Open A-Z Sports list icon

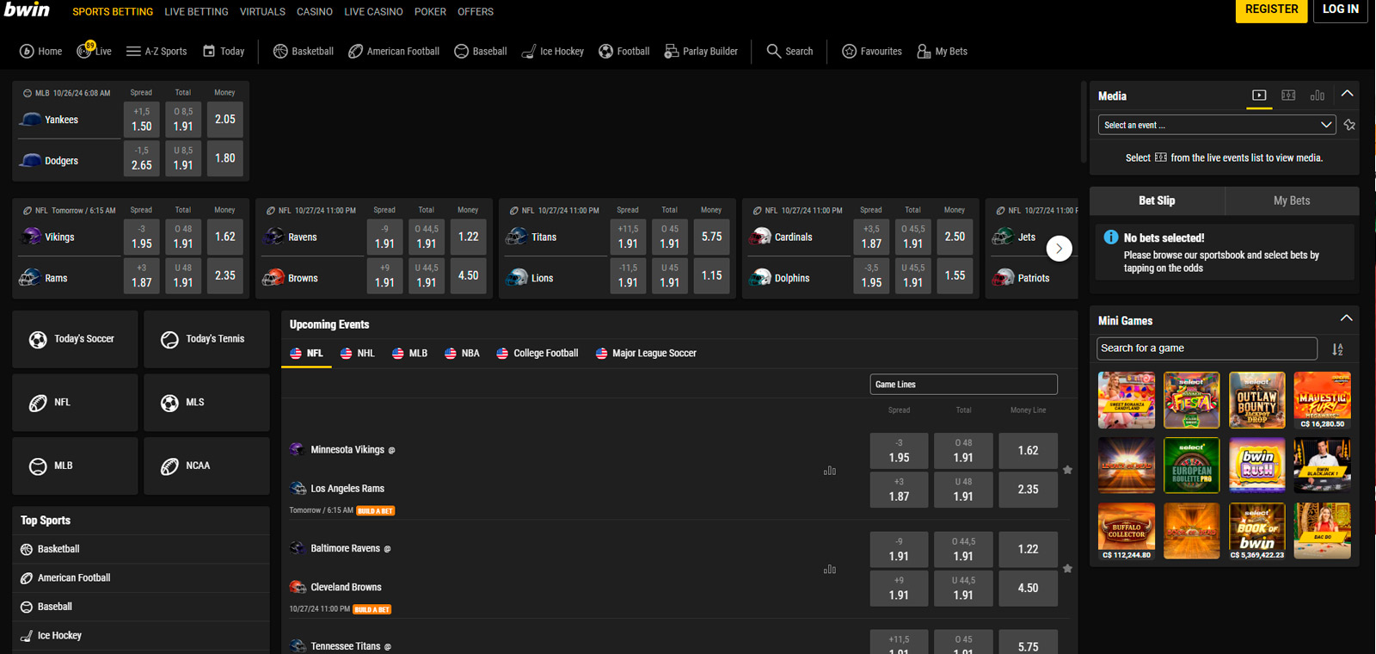[133, 52]
